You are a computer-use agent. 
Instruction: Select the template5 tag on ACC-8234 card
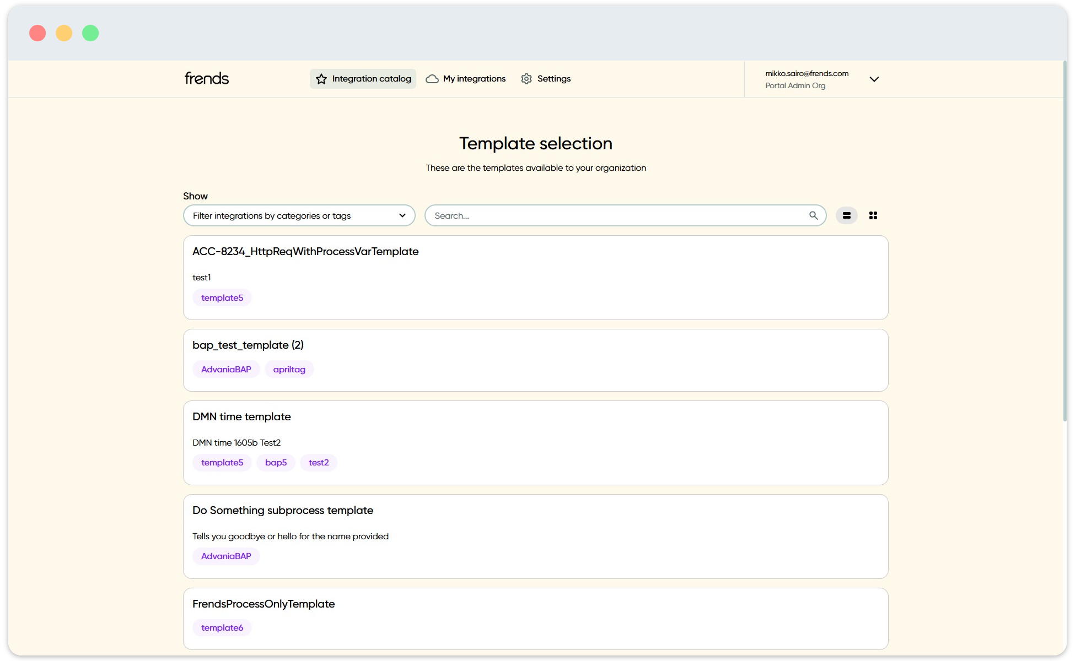pyautogui.click(x=222, y=297)
